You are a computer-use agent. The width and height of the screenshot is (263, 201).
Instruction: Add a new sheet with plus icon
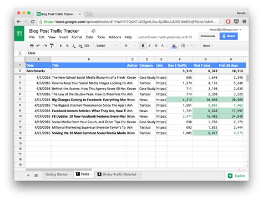(x=28, y=175)
